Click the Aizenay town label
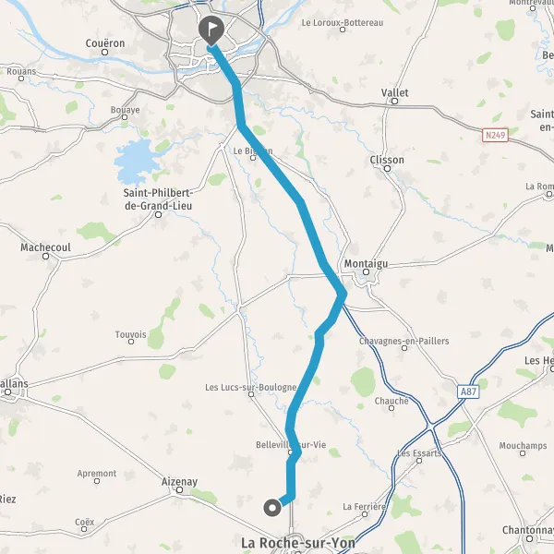This screenshot has width=554, height=554. click(x=179, y=482)
